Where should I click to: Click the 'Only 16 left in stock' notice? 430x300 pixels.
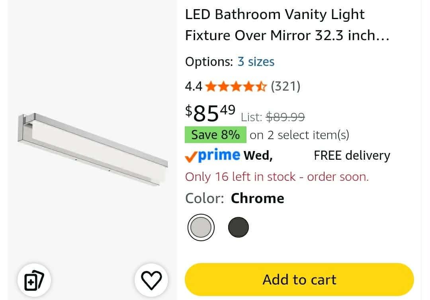pos(277,177)
